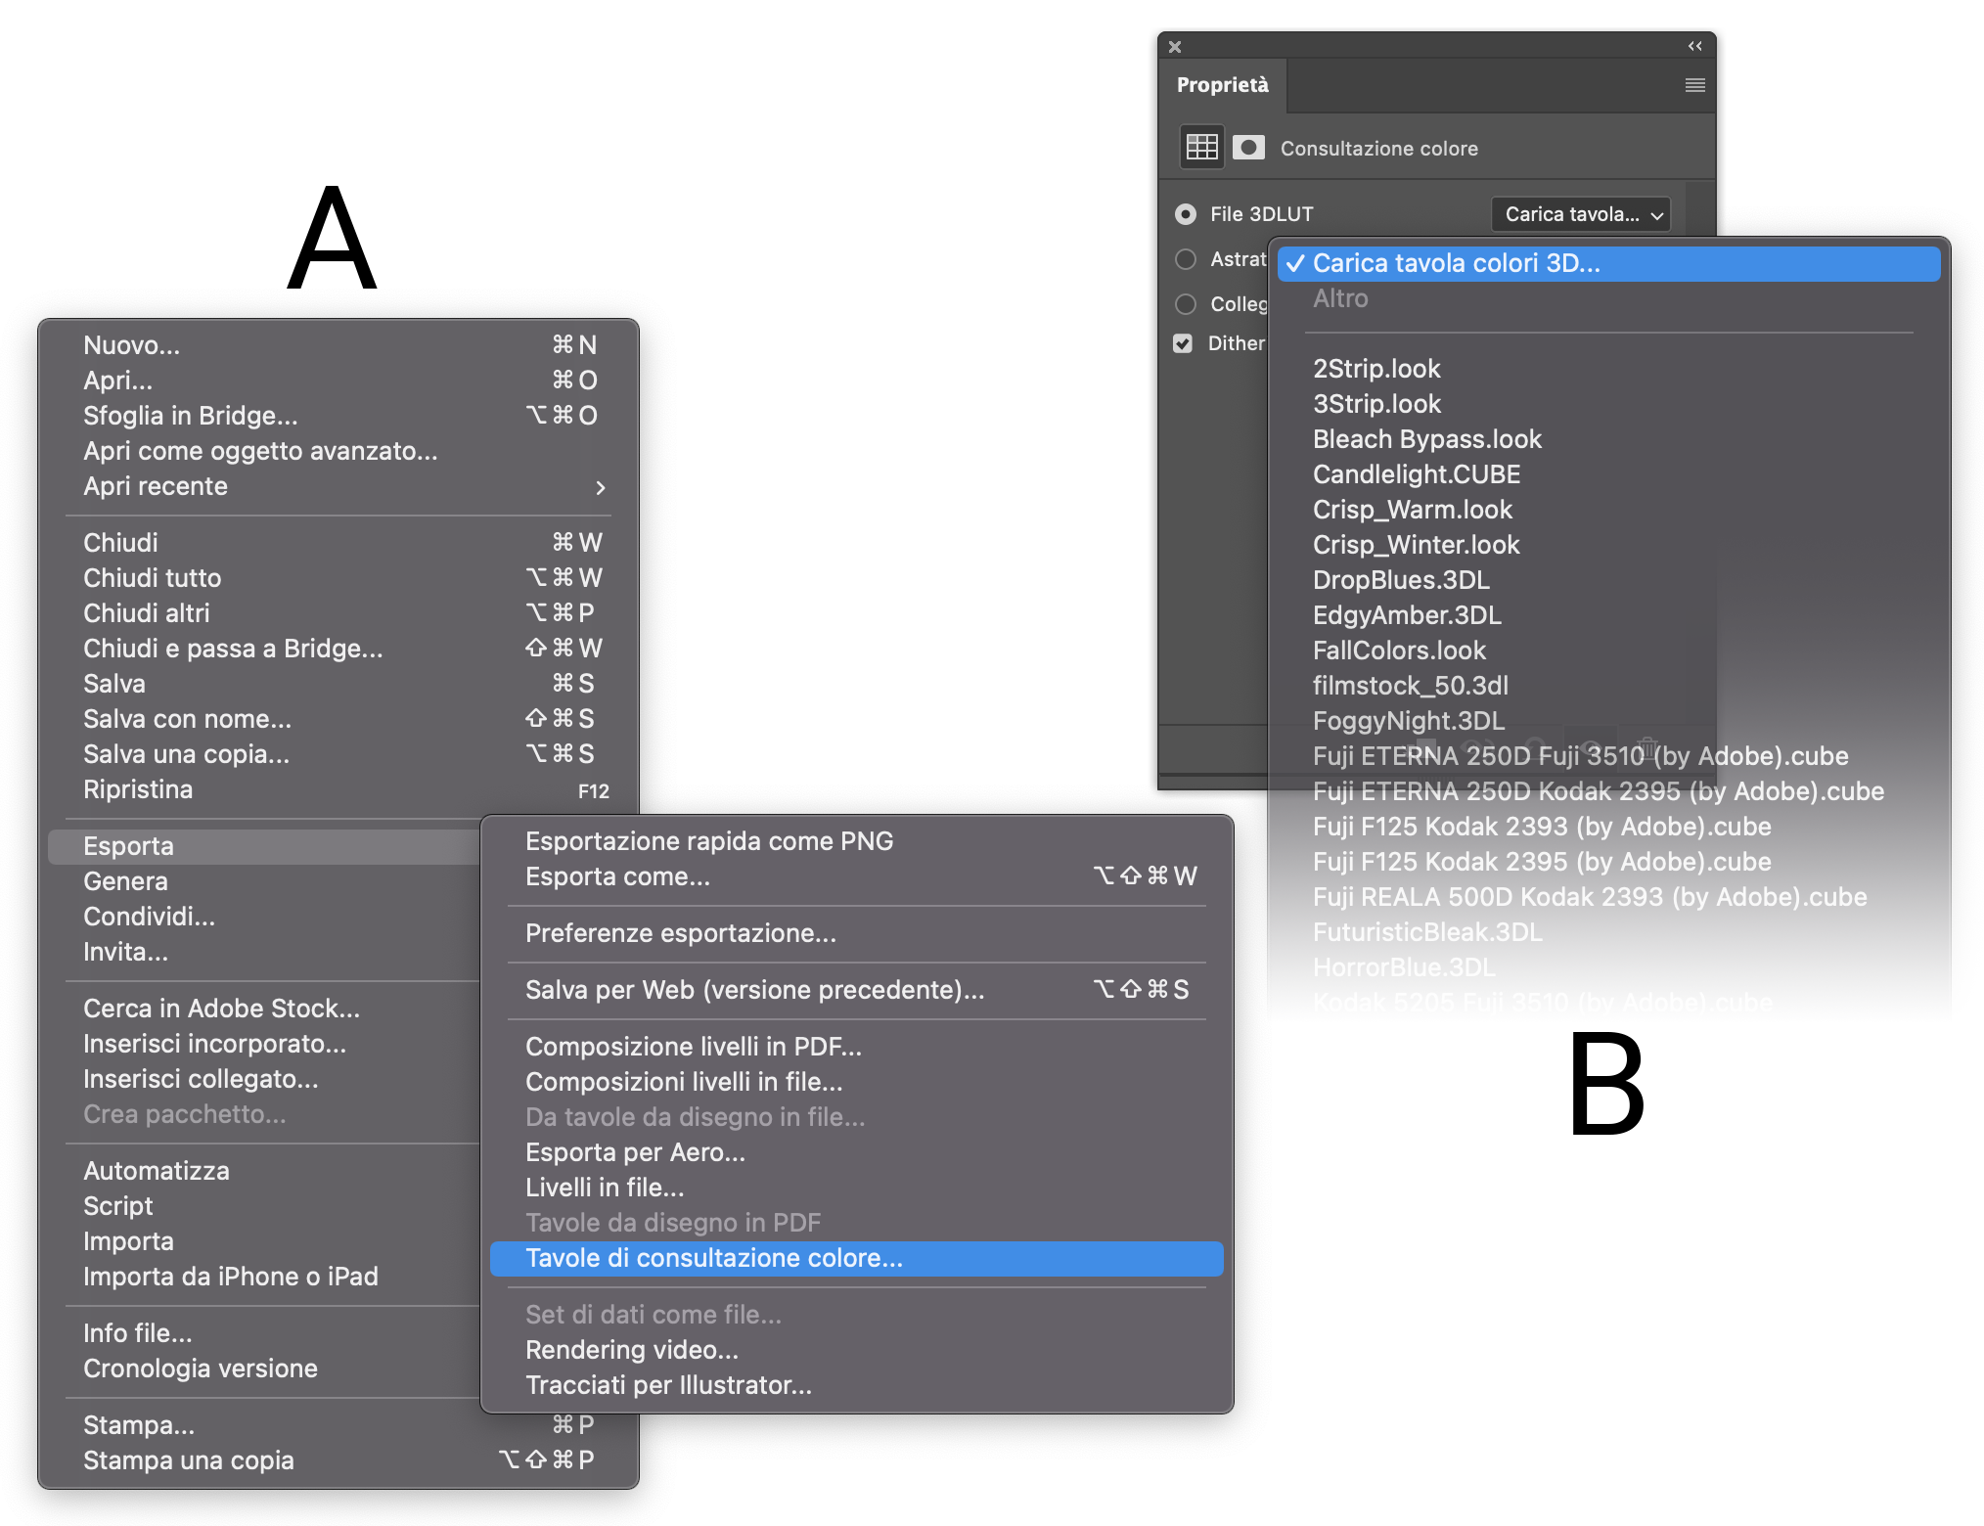Close the Proprietà panel with the X

pyautogui.click(x=1175, y=46)
